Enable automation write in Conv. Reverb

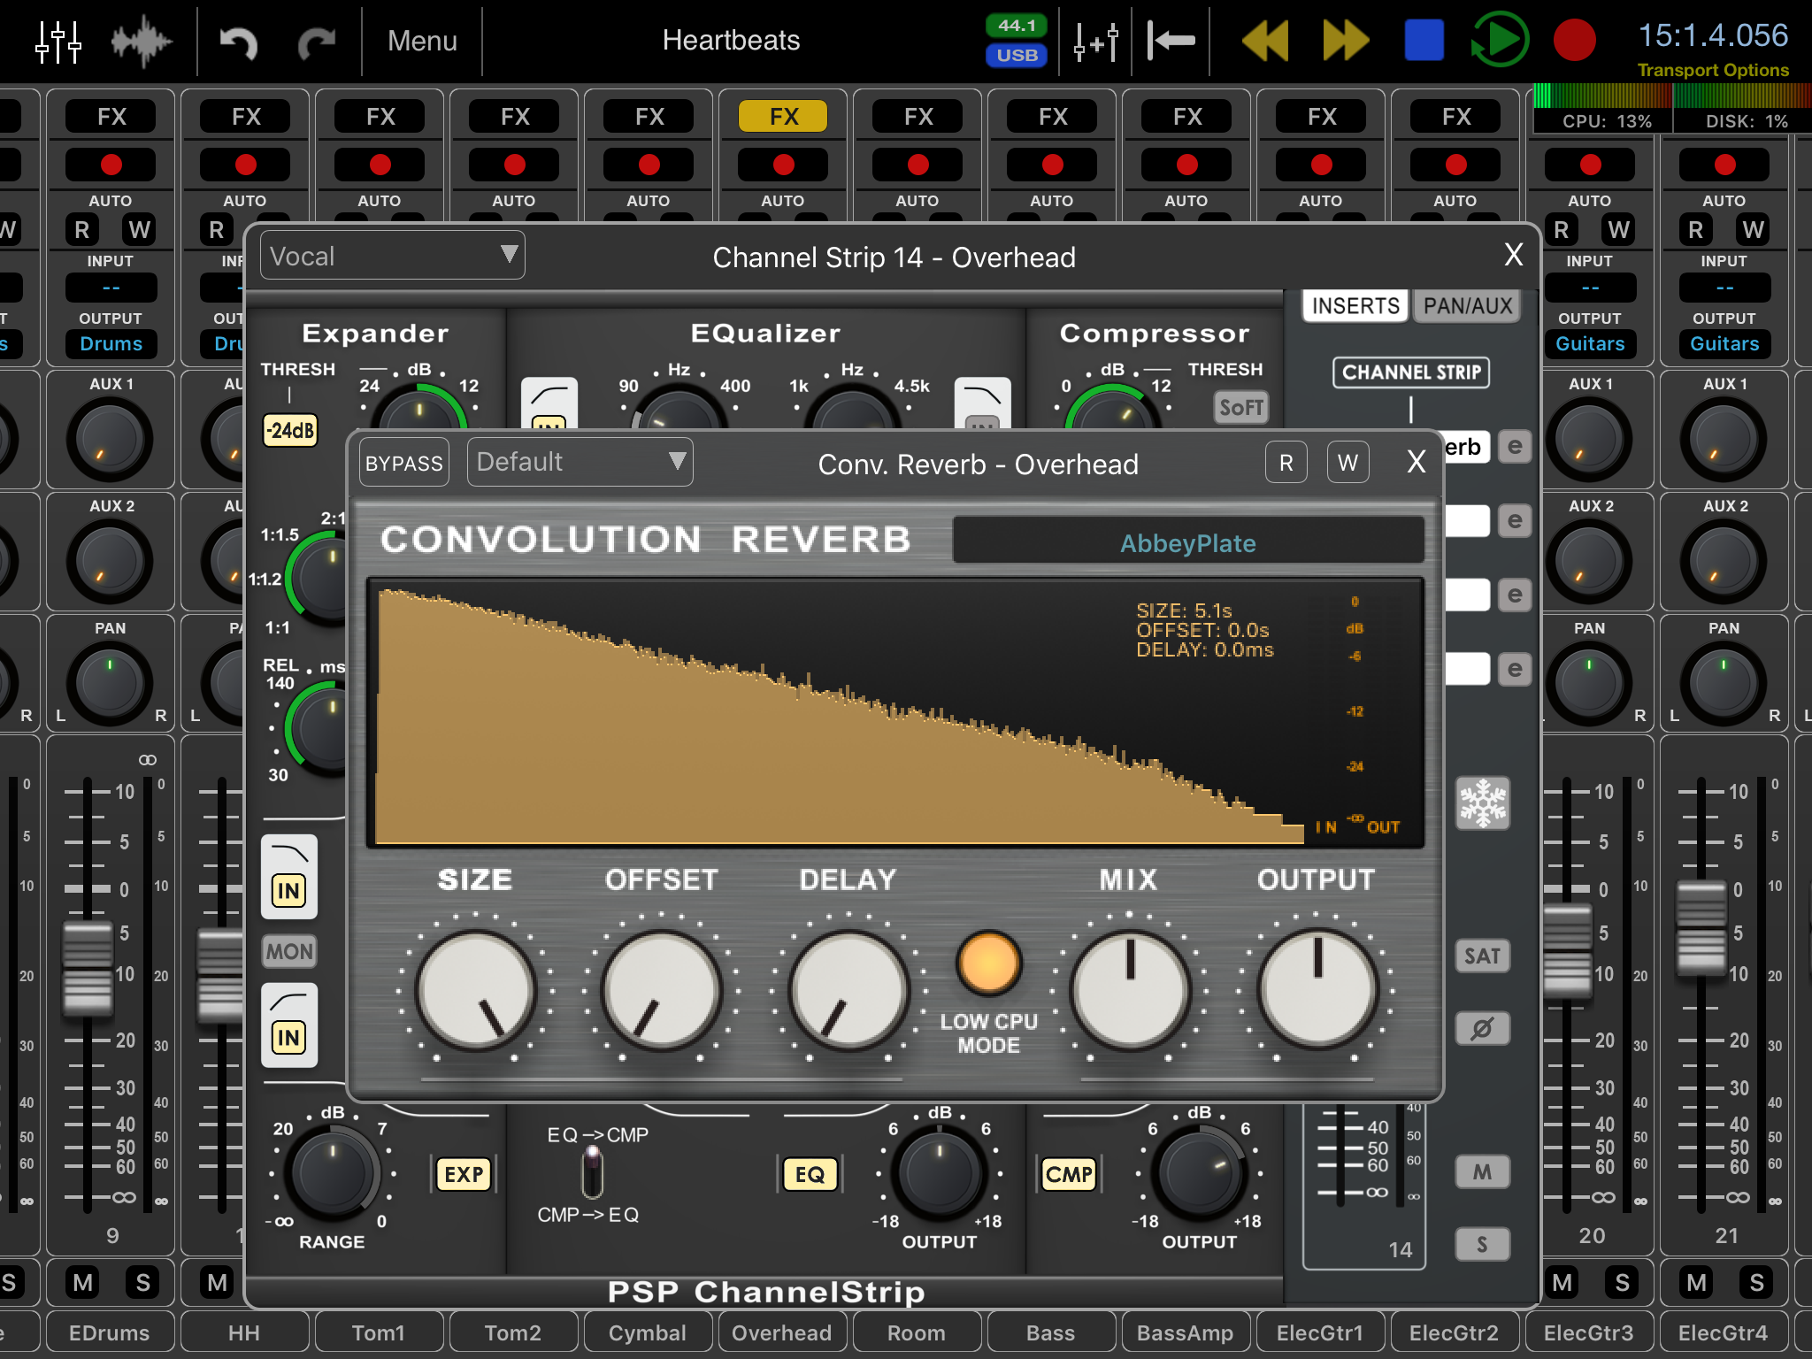click(1347, 463)
